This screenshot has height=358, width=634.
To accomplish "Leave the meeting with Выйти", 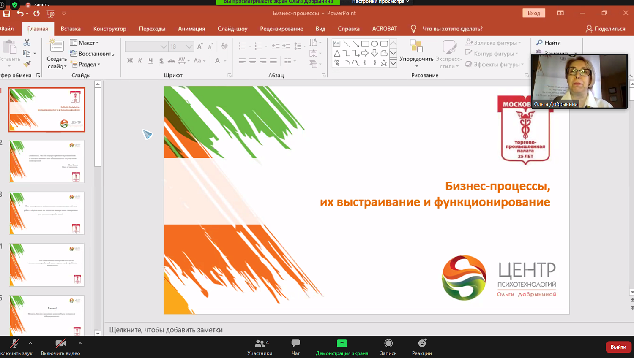I will click(618, 347).
